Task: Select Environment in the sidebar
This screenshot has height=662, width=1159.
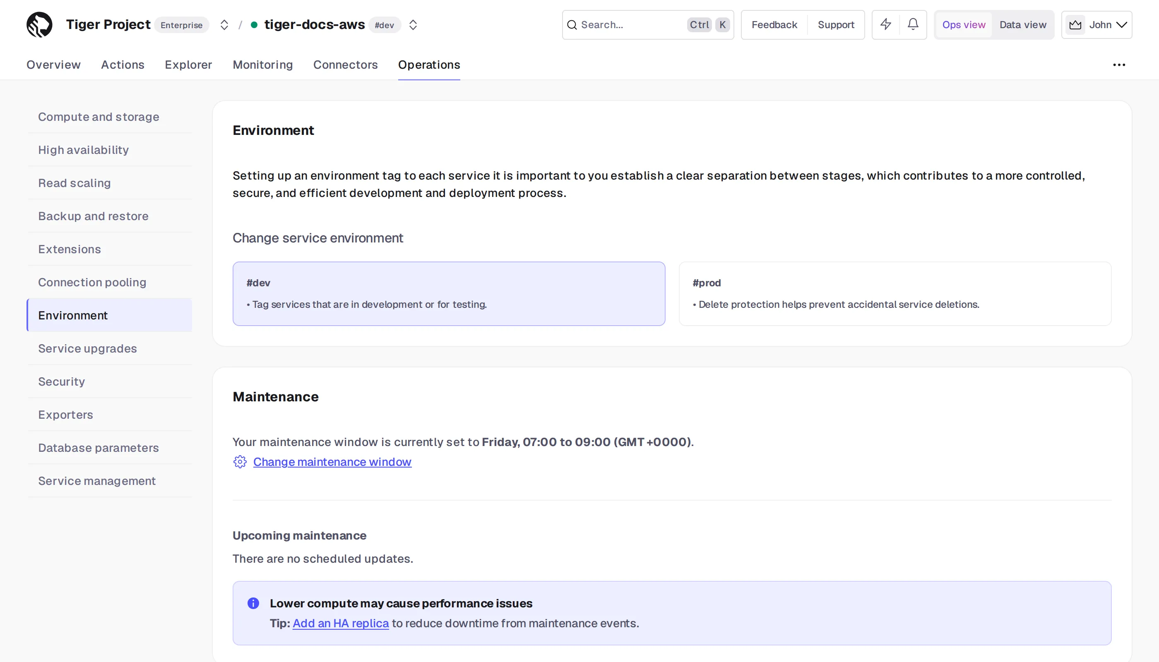Action: tap(110, 316)
